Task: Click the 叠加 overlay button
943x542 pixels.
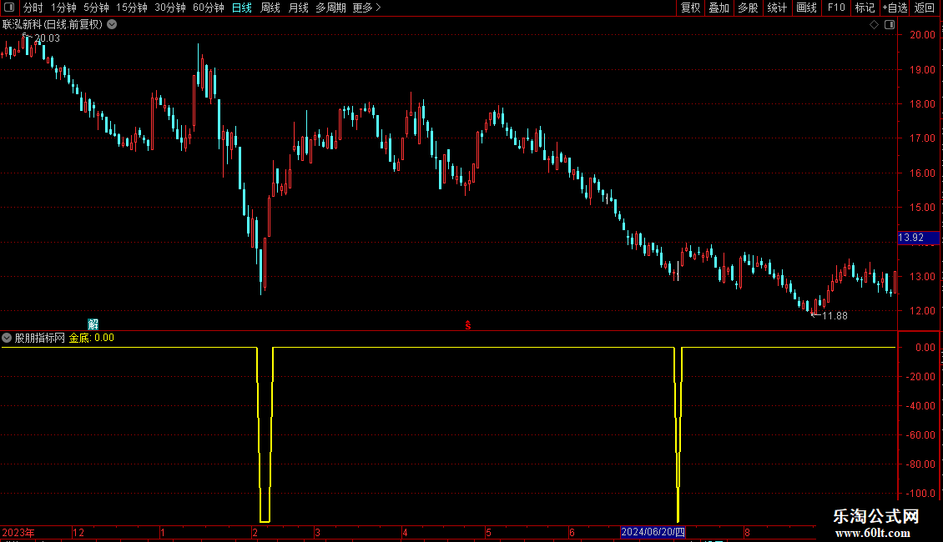Action: point(719,8)
